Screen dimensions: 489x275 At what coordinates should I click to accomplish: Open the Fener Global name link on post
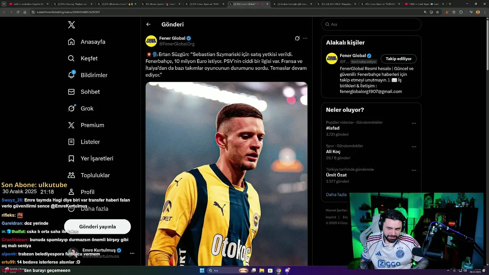click(172, 38)
